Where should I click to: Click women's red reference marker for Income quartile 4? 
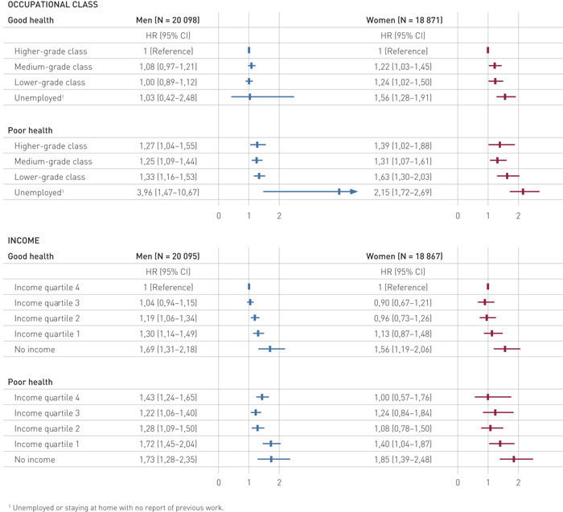tap(488, 286)
